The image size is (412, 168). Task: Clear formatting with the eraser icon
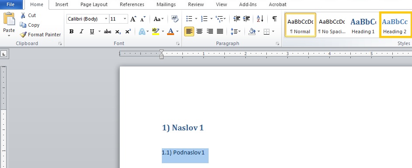[x=175, y=19]
